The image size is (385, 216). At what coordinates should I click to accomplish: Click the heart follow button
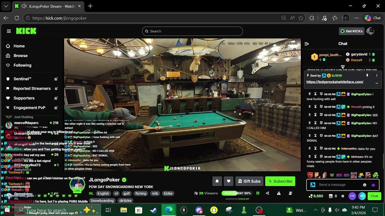point(229,181)
